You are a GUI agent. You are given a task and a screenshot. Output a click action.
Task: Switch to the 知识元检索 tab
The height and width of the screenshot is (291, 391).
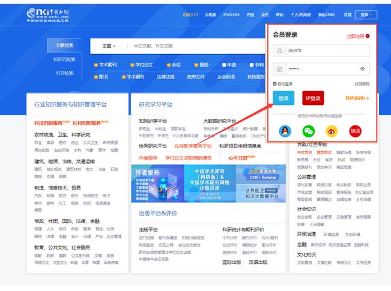pyautogui.click(x=64, y=59)
